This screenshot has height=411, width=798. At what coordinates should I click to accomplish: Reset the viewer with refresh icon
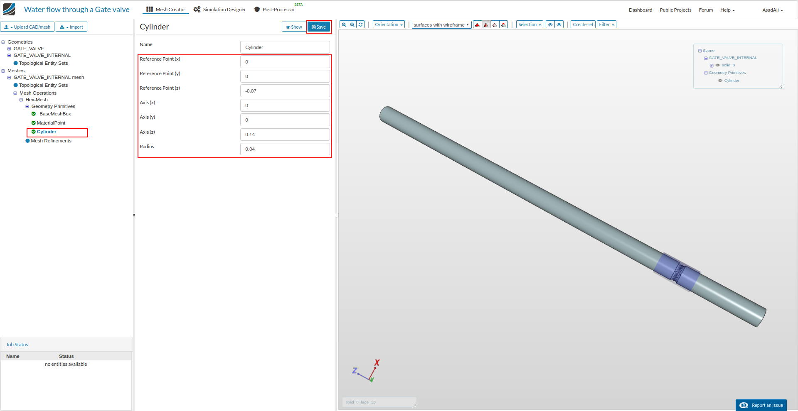(x=361, y=24)
